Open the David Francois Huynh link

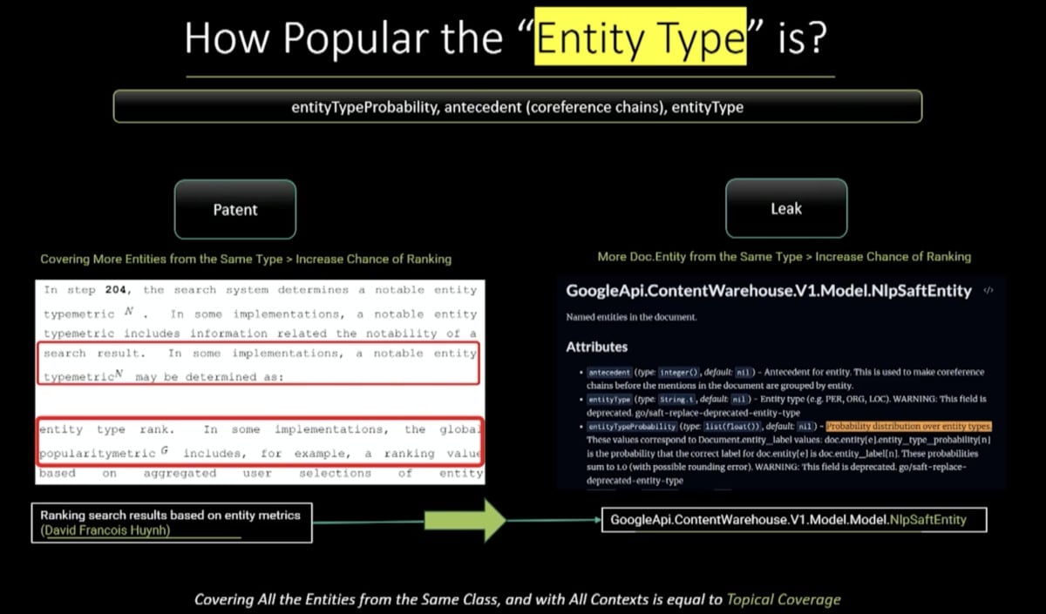tap(105, 530)
